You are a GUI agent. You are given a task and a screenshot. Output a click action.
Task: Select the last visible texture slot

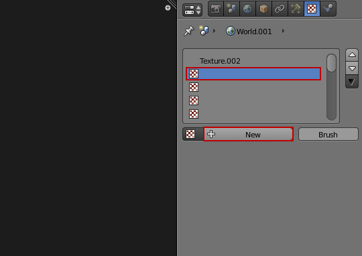click(253, 114)
